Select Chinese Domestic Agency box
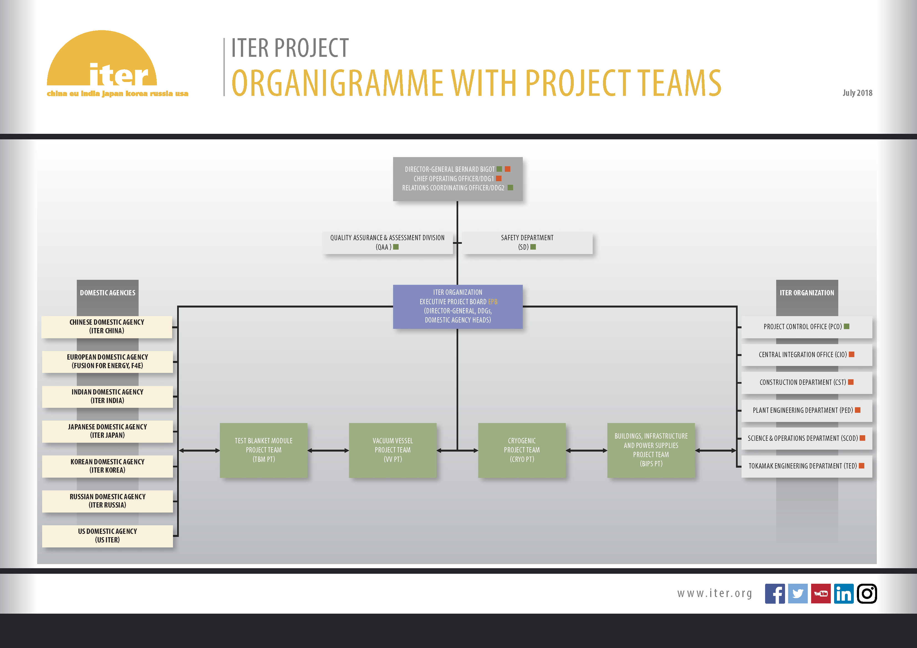The height and width of the screenshot is (648, 917). pyautogui.click(x=107, y=327)
